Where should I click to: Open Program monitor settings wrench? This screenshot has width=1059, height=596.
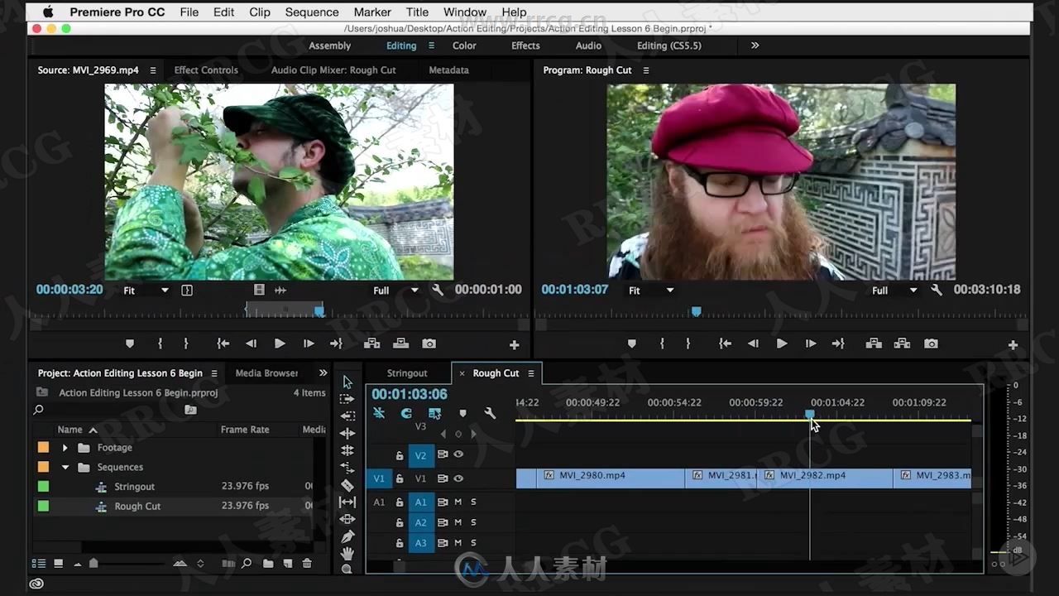[x=937, y=290]
